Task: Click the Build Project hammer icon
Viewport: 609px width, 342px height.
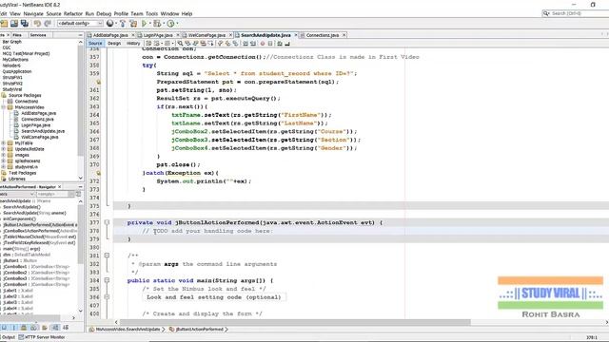Action: [x=123, y=24]
